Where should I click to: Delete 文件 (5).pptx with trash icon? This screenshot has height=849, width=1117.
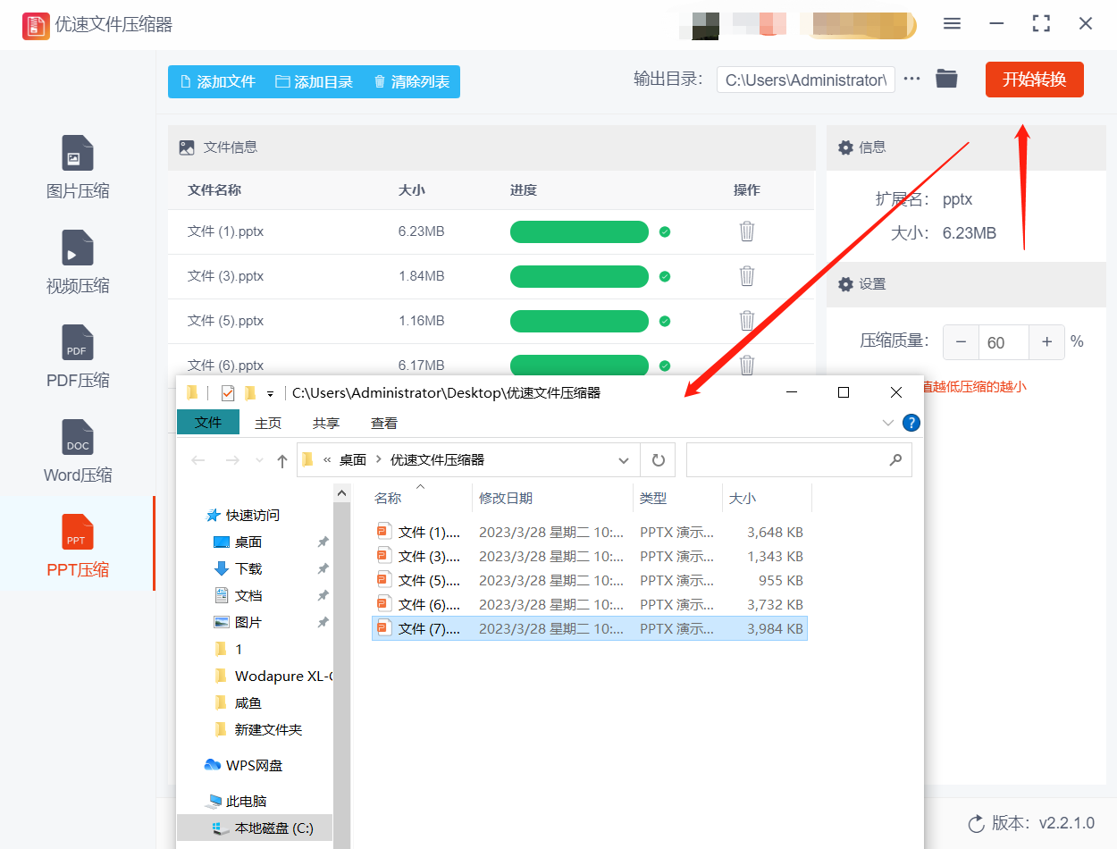(747, 321)
